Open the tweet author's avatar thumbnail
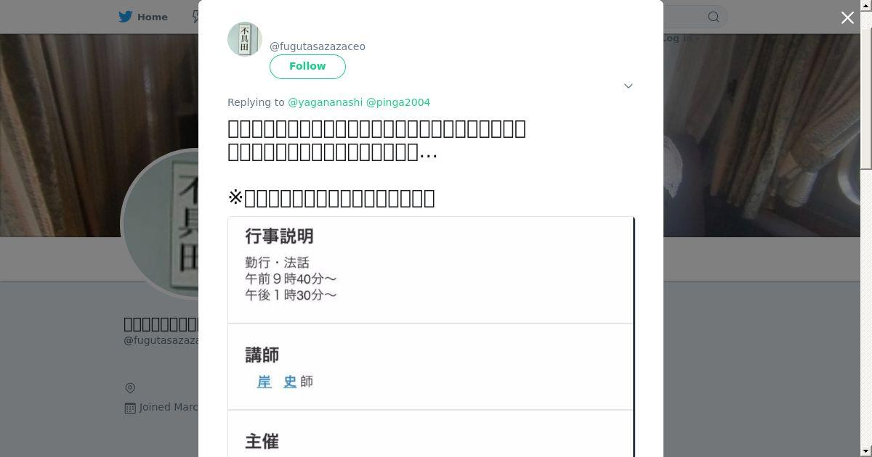Image resolution: width=872 pixels, height=457 pixels. click(245, 39)
